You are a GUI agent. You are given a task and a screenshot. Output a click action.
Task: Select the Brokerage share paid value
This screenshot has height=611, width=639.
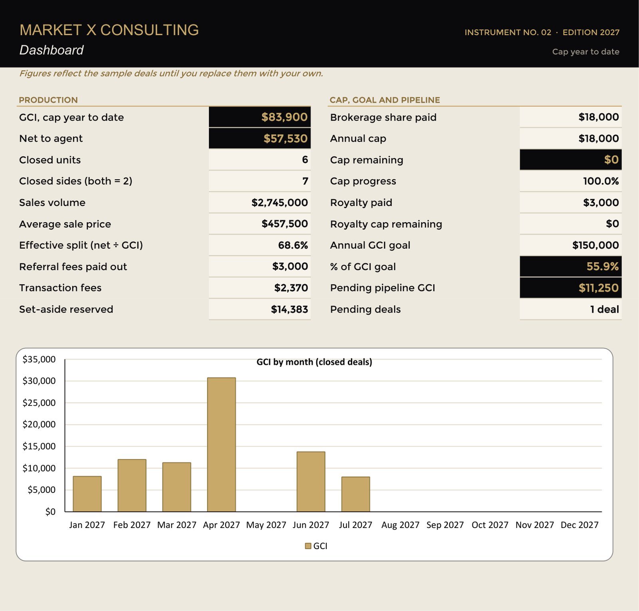click(x=571, y=117)
